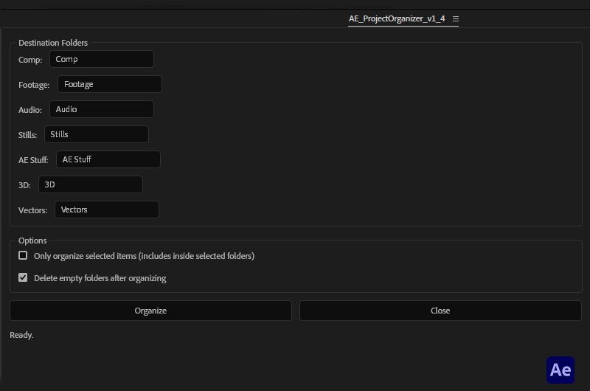Click the Close button
Image resolution: width=590 pixels, height=391 pixels.
(x=440, y=311)
